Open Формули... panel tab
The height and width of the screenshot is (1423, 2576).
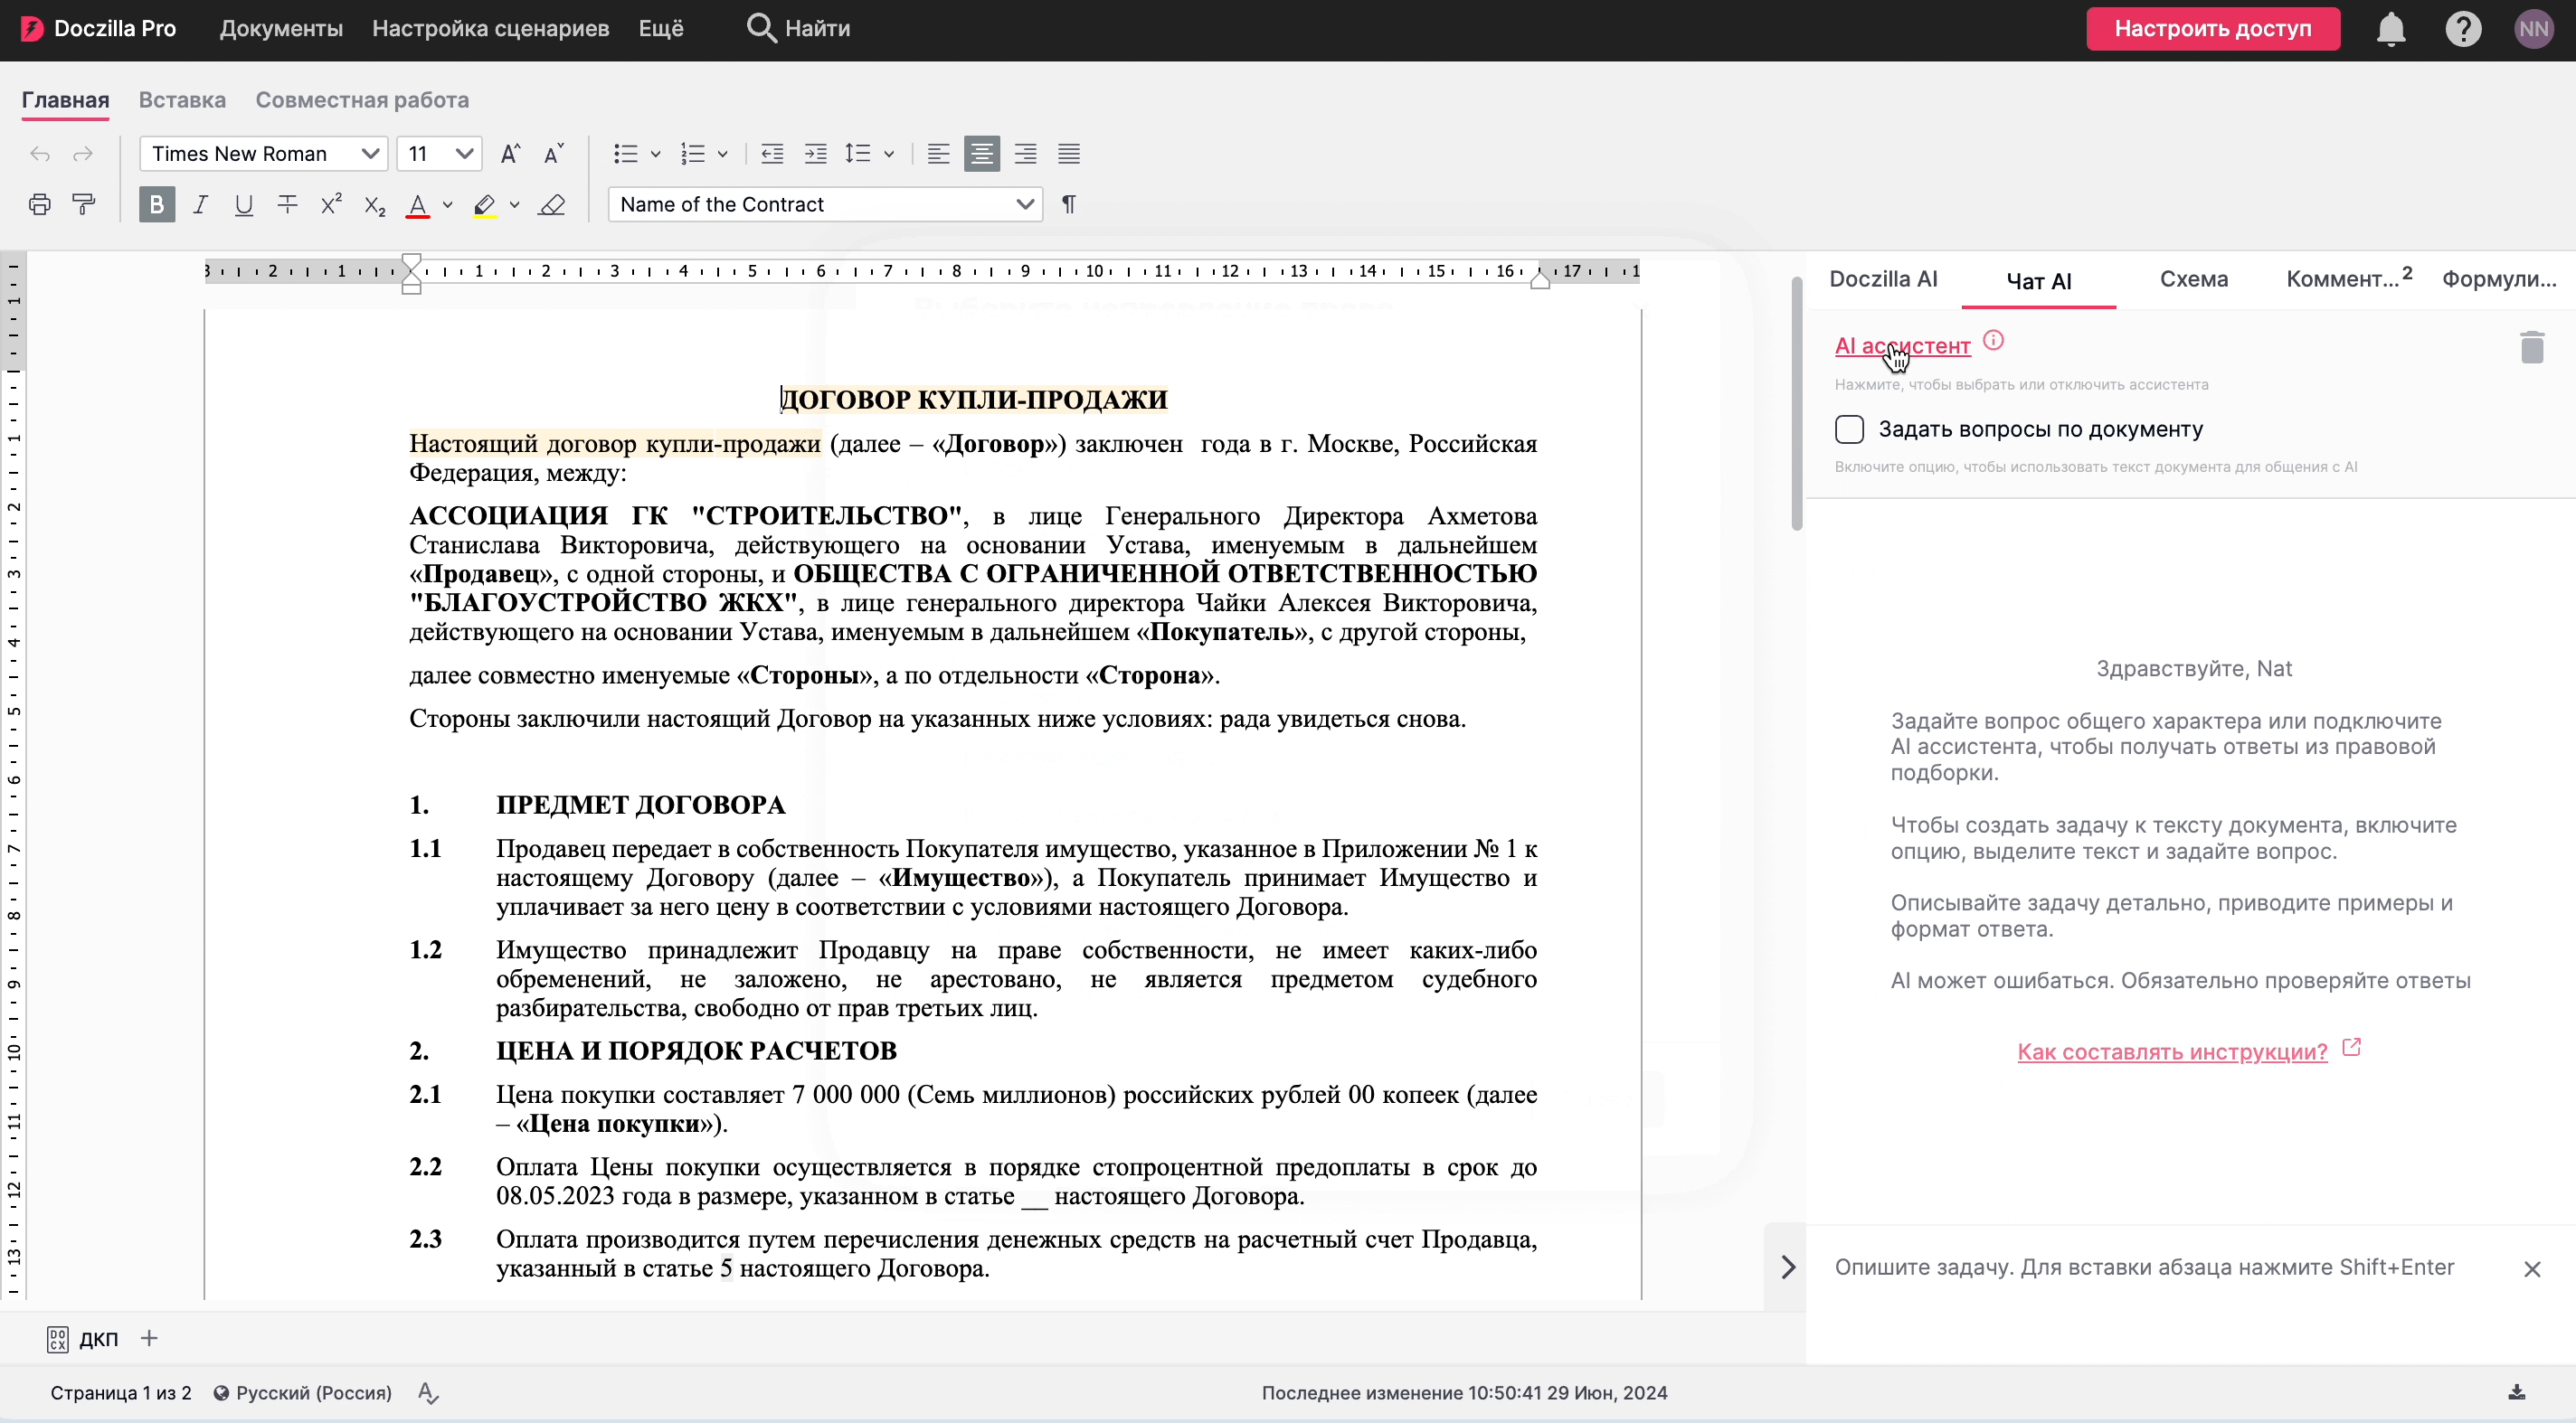2499,279
